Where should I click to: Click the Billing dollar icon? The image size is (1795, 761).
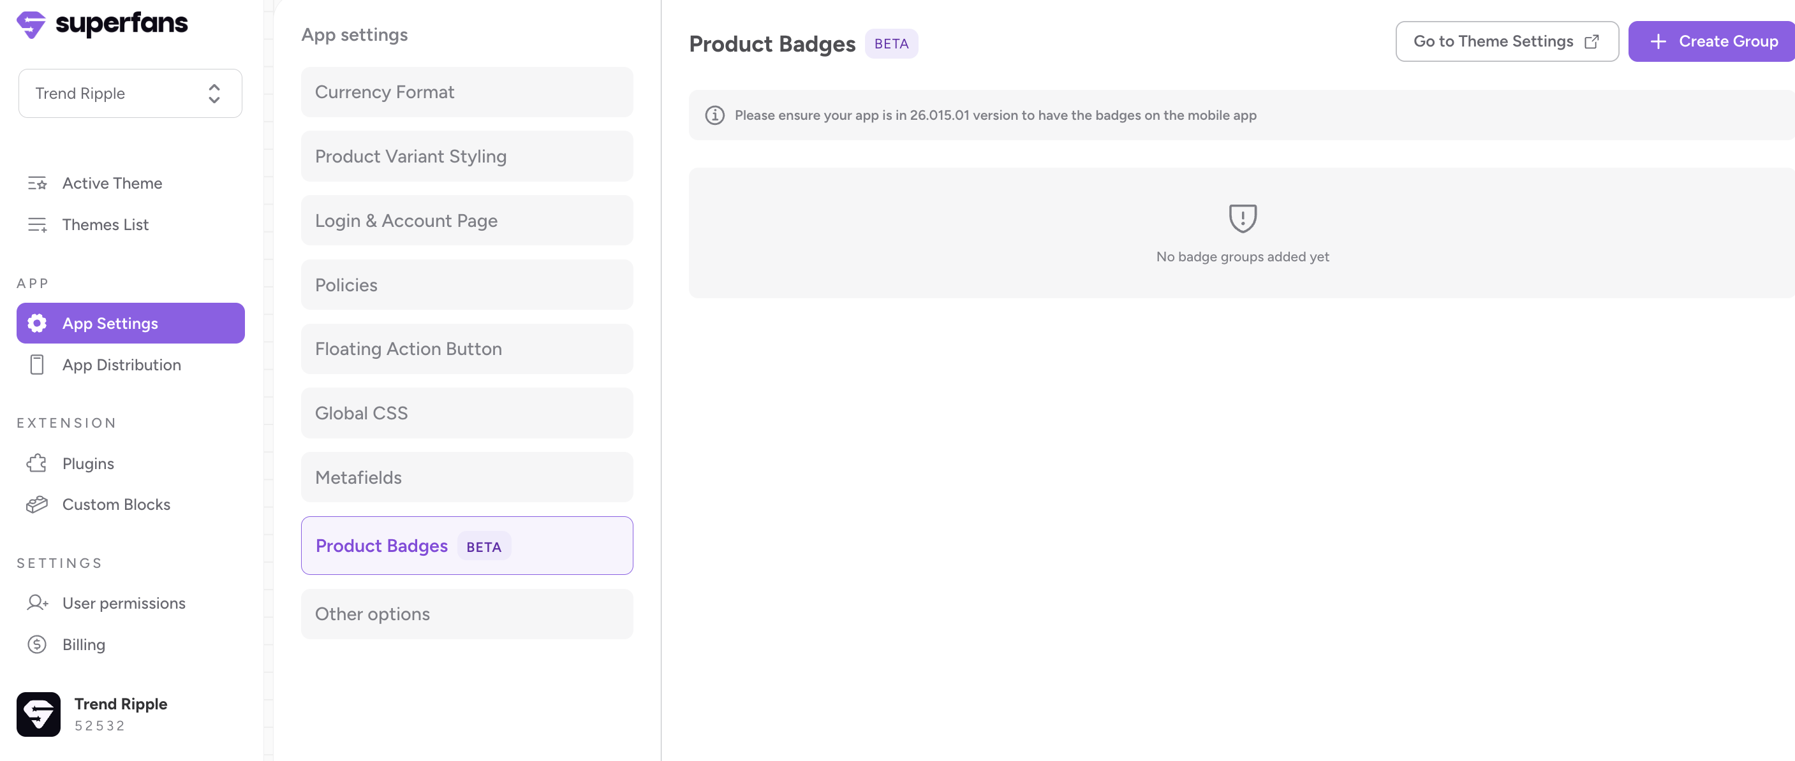37,645
